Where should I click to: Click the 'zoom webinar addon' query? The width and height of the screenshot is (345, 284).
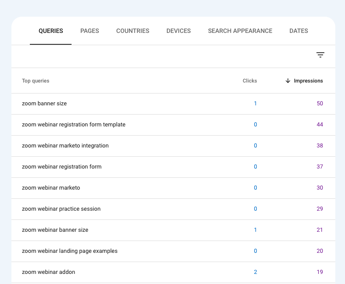49,272
